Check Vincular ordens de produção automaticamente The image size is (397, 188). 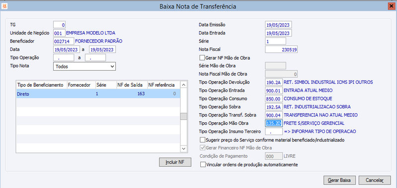(202, 165)
